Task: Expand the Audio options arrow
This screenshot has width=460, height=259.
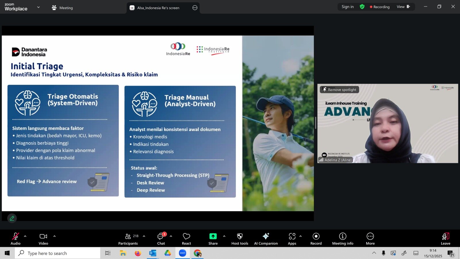Action: 25,236
